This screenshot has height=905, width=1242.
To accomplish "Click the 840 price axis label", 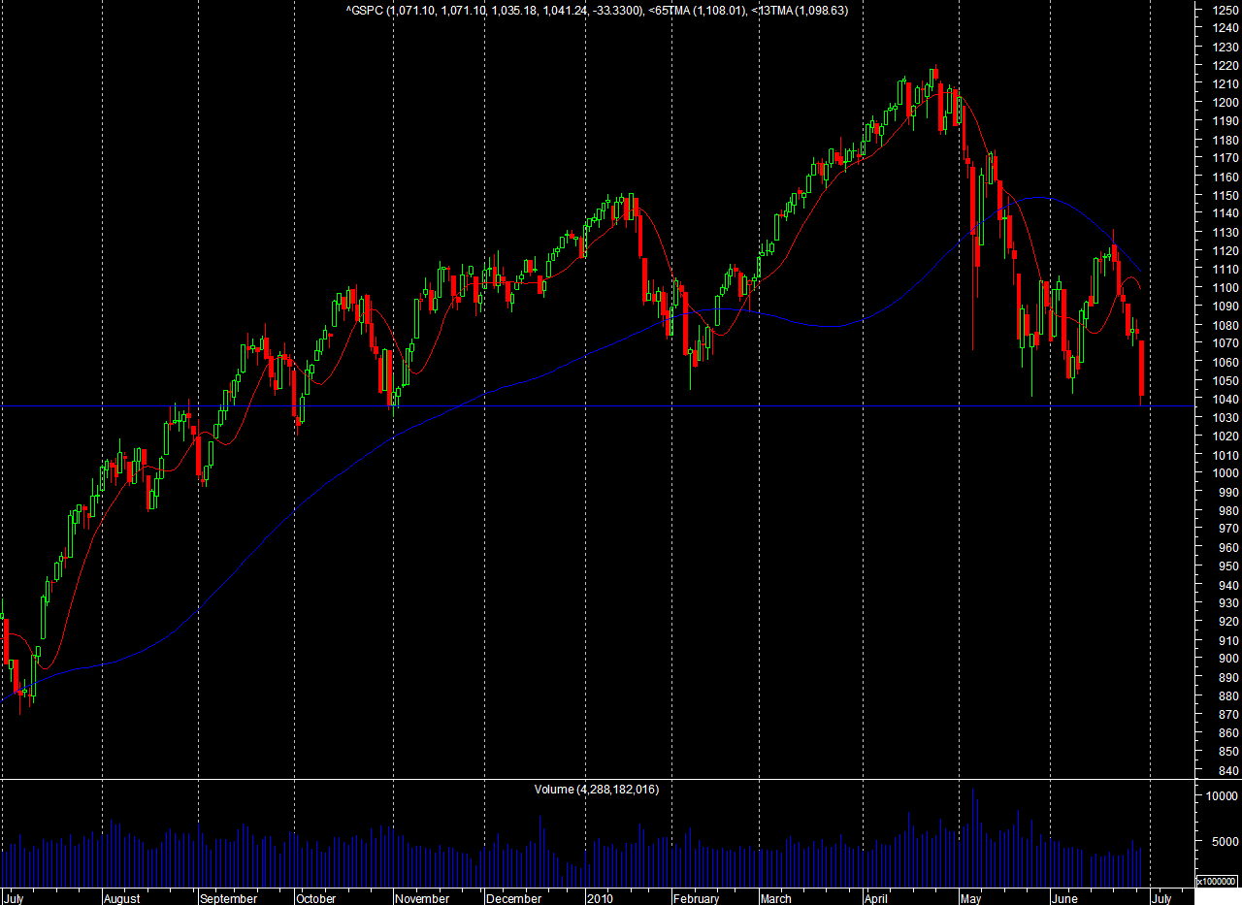I will pyautogui.click(x=1227, y=770).
